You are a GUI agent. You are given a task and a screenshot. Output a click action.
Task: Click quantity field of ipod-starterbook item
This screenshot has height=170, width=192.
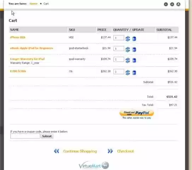pos(119,49)
